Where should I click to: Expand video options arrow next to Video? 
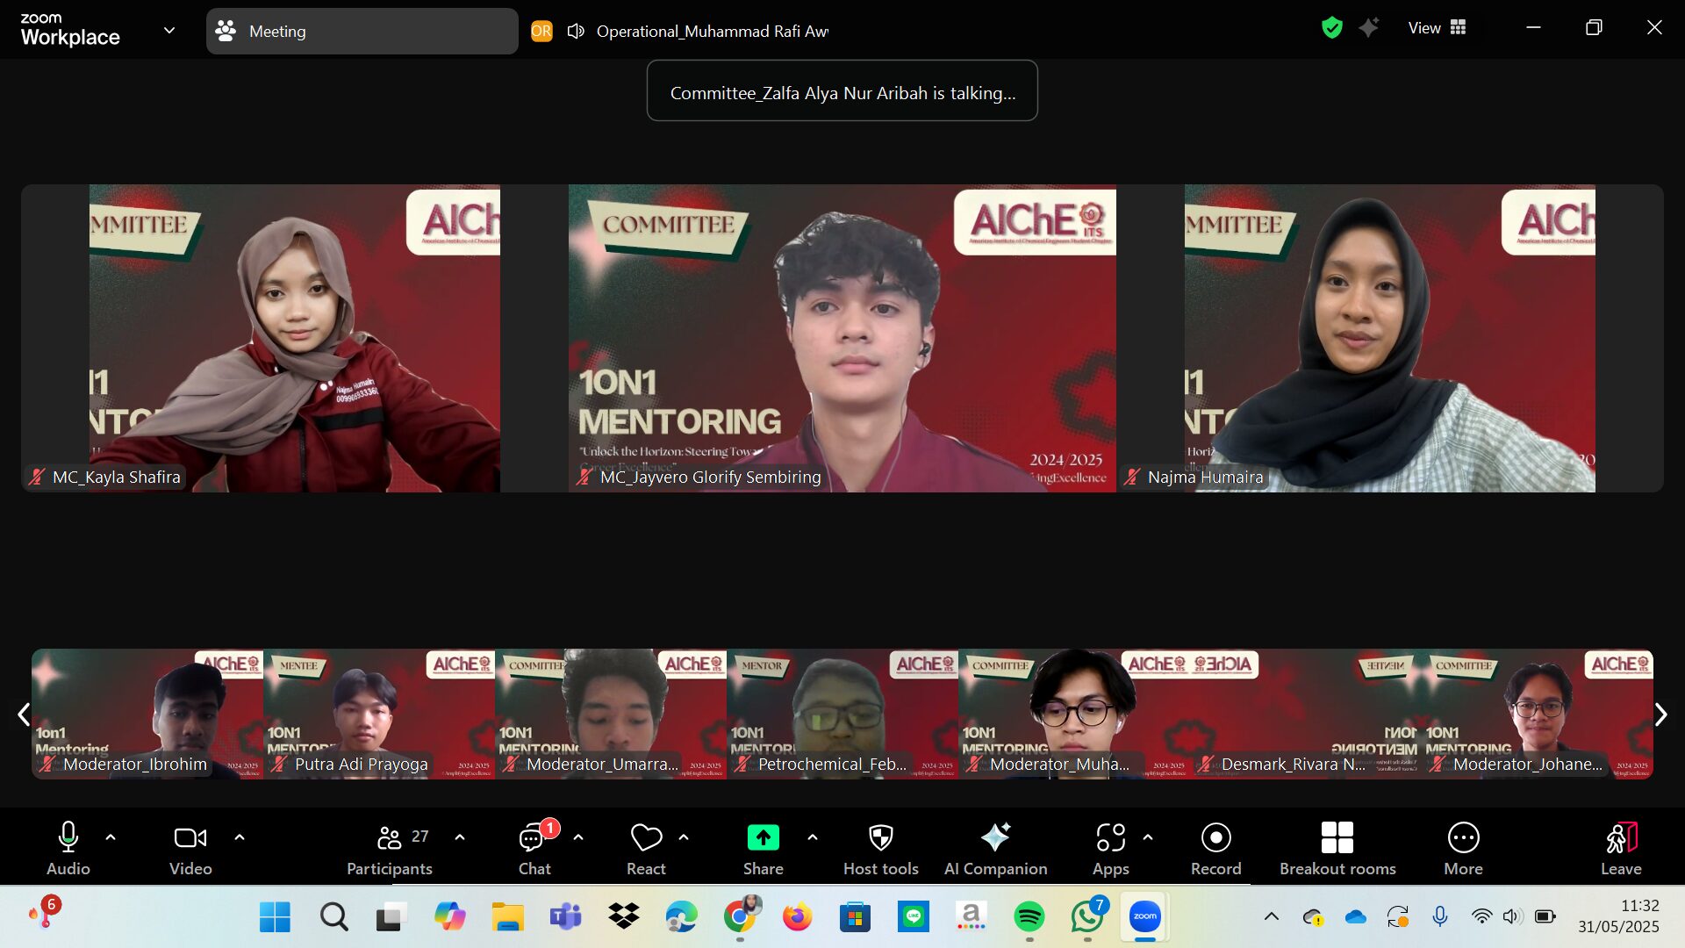click(x=240, y=837)
